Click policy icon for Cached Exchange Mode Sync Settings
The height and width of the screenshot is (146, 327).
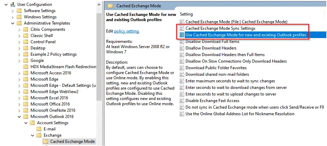tap(182, 28)
